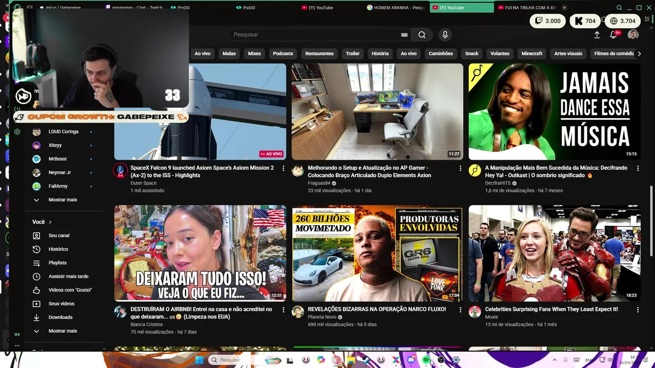Open Moxie channel avatar
The width and height of the screenshot is (655, 368).
[475, 312]
